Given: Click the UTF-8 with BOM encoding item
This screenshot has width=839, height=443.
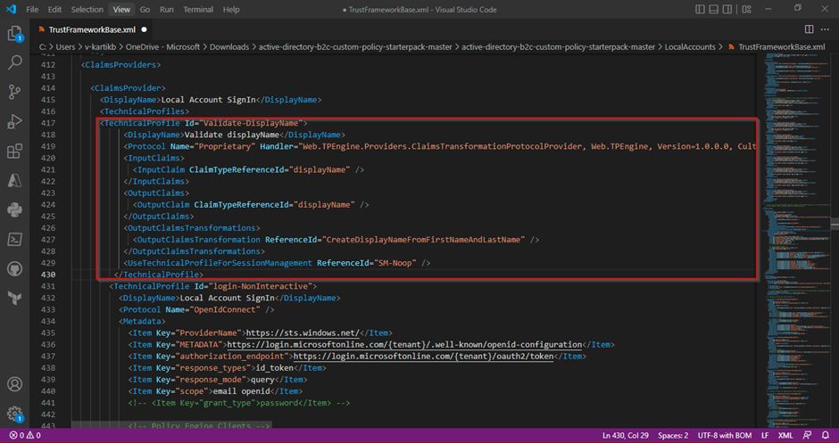Looking at the screenshot, I should (725, 436).
